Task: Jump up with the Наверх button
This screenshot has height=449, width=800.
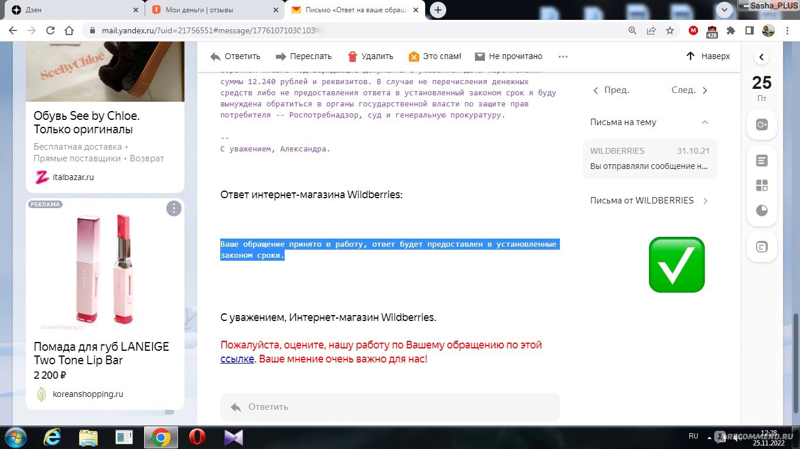Action: (x=708, y=56)
